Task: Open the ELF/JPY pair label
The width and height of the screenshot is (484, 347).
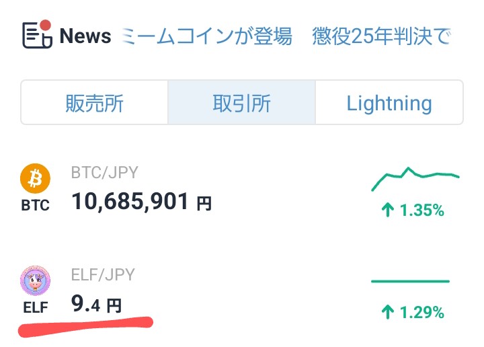Action: [103, 274]
